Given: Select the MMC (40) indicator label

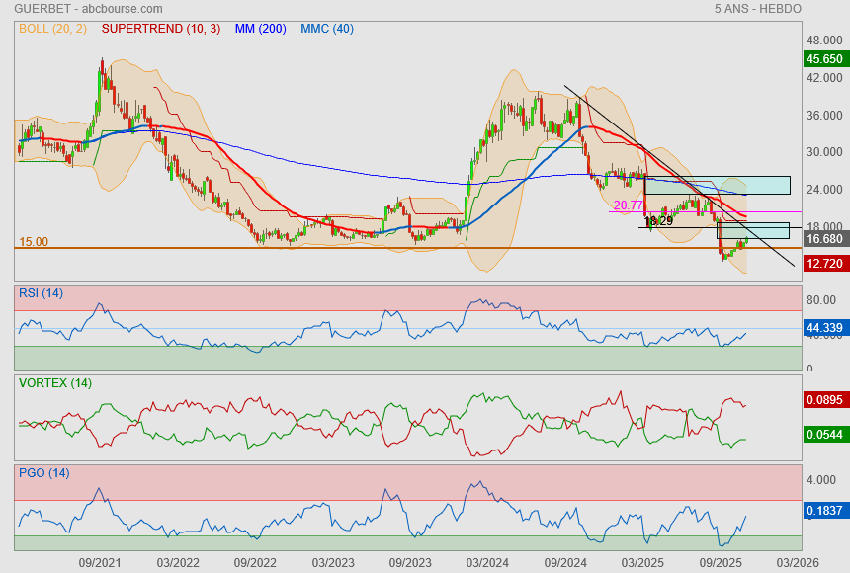Looking at the screenshot, I should (x=327, y=29).
